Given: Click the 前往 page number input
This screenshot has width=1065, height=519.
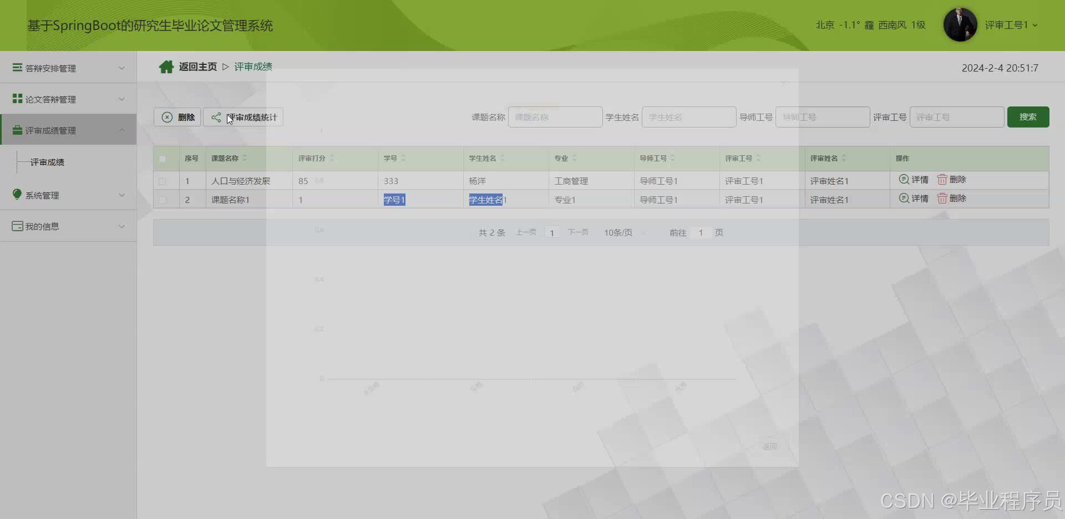Looking at the screenshot, I should [701, 232].
